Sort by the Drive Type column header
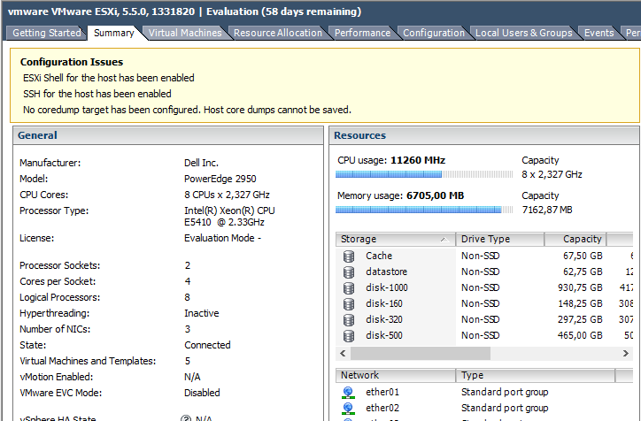Screen dimensions: 641x421 tap(499, 239)
